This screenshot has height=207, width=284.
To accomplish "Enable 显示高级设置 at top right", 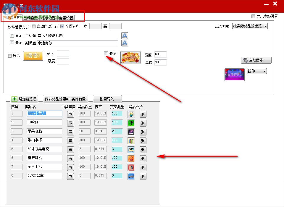I will tap(253, 16).
